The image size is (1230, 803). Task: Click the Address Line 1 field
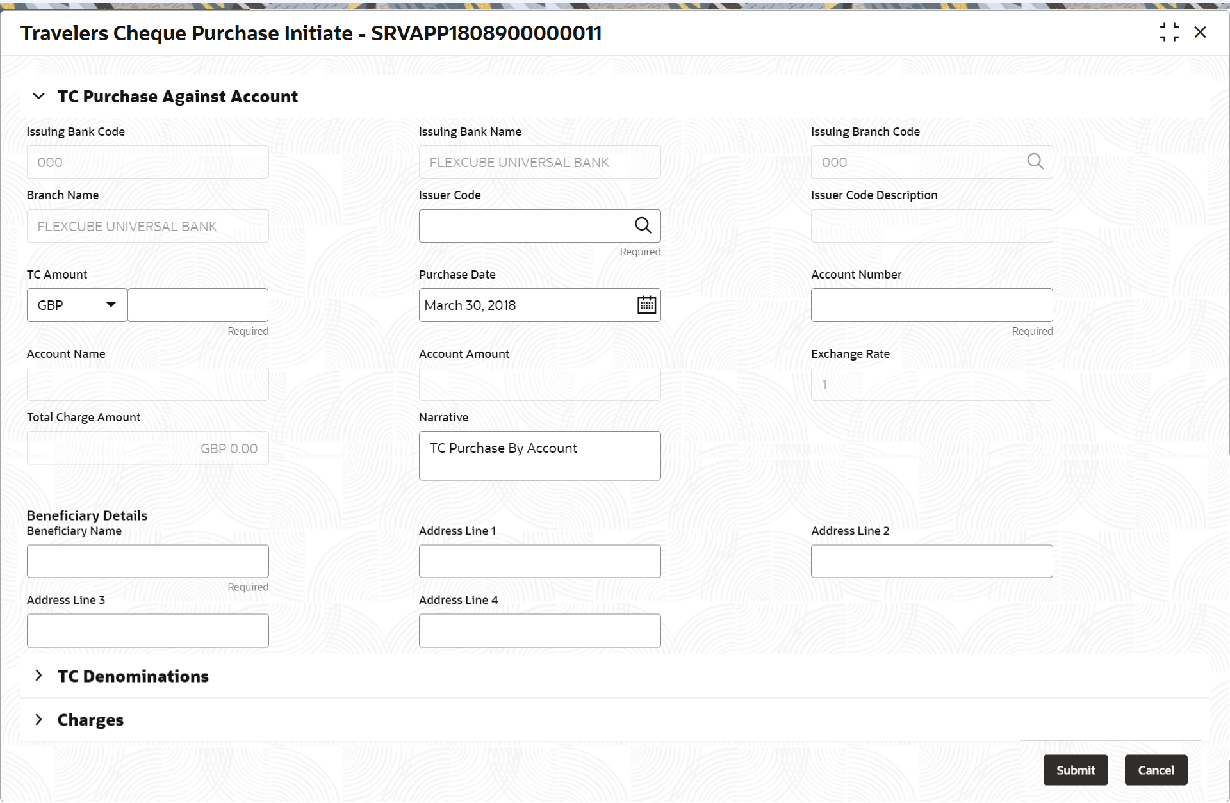[539, 561]
